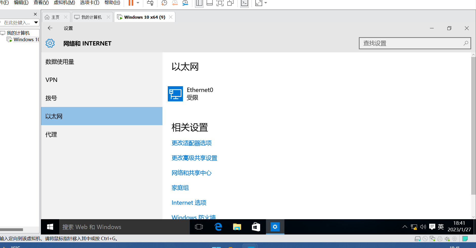Image resolution: width=476 pixels, height=248 pixels.
Task: Open the Windows Start menu
Action: click(x=50, y=227)
